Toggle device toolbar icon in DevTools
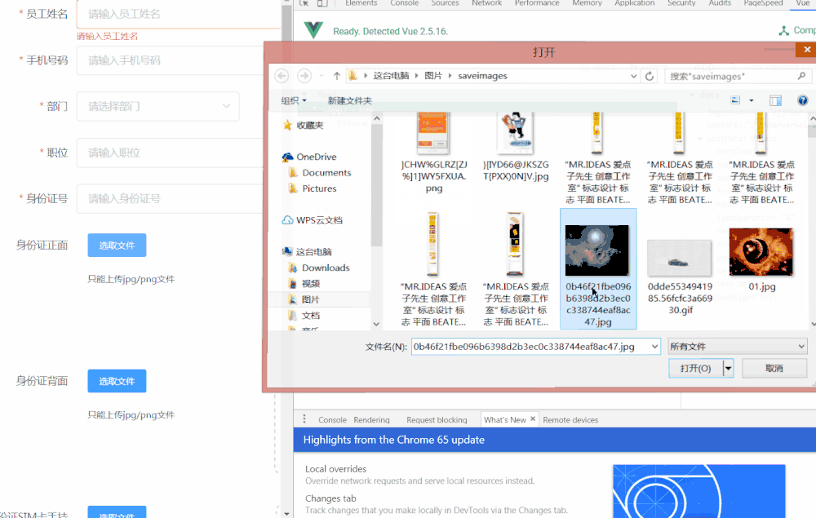The image size is (816, 518). tap(322, 3)
